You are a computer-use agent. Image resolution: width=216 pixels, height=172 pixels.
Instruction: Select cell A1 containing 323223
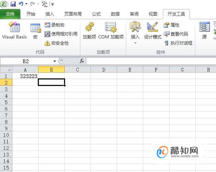[25, 76]
